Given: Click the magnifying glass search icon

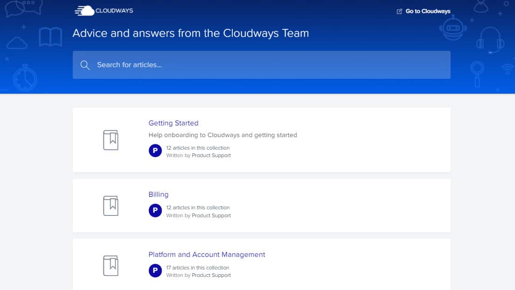Looking at the screenshot, I should click(x=85, y=65).
